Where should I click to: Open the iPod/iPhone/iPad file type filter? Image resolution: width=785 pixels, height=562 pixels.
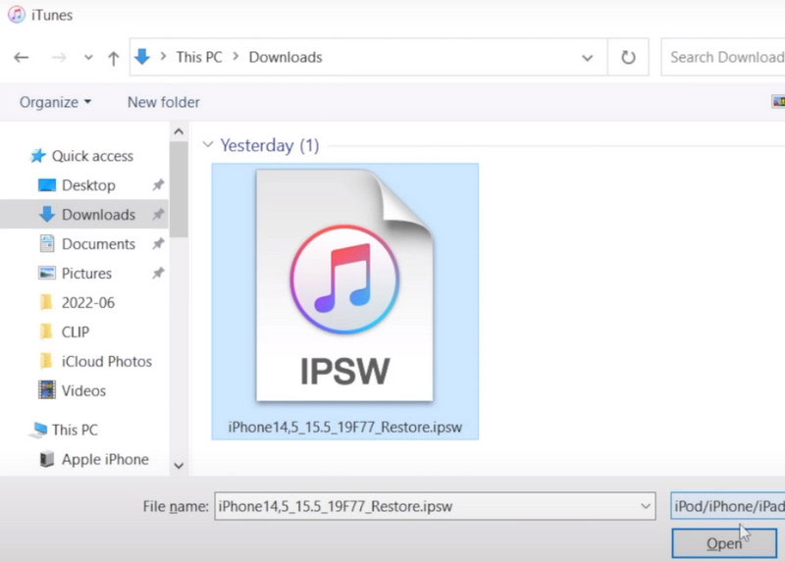coord(728,506)
